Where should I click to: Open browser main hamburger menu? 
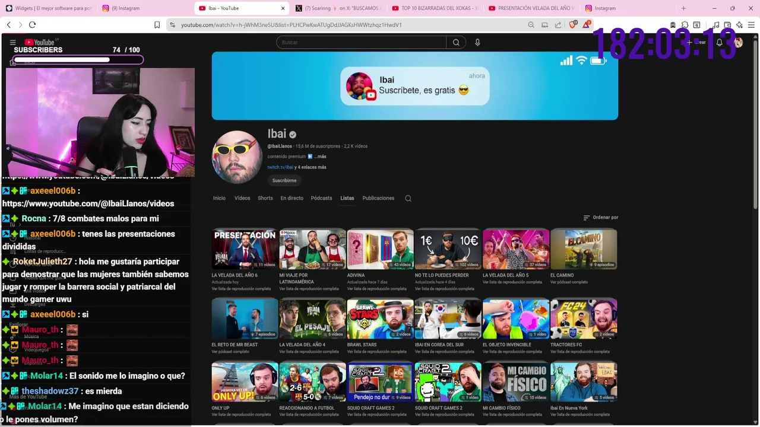pos(751,25)
